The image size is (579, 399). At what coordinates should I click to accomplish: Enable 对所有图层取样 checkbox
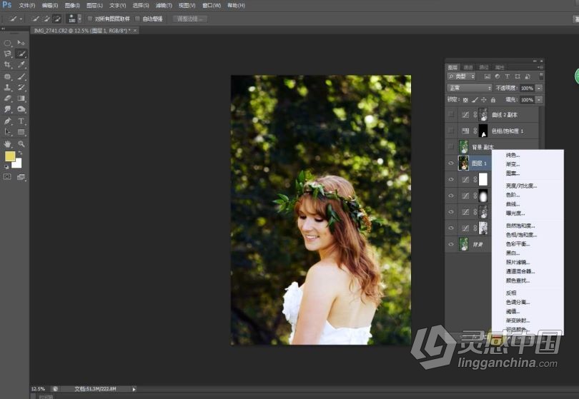click(90, 19)
